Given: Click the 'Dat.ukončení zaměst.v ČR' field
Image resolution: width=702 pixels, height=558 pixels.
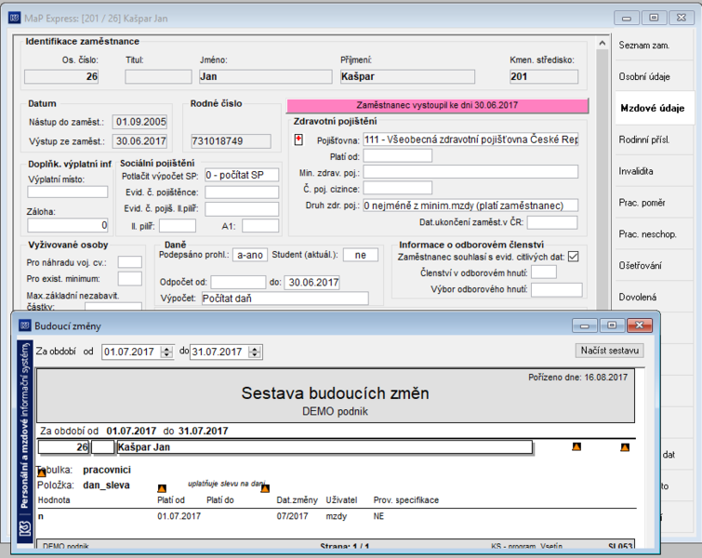Looking at the screenshot, I should pyautogui.click(x=552, y=222).
